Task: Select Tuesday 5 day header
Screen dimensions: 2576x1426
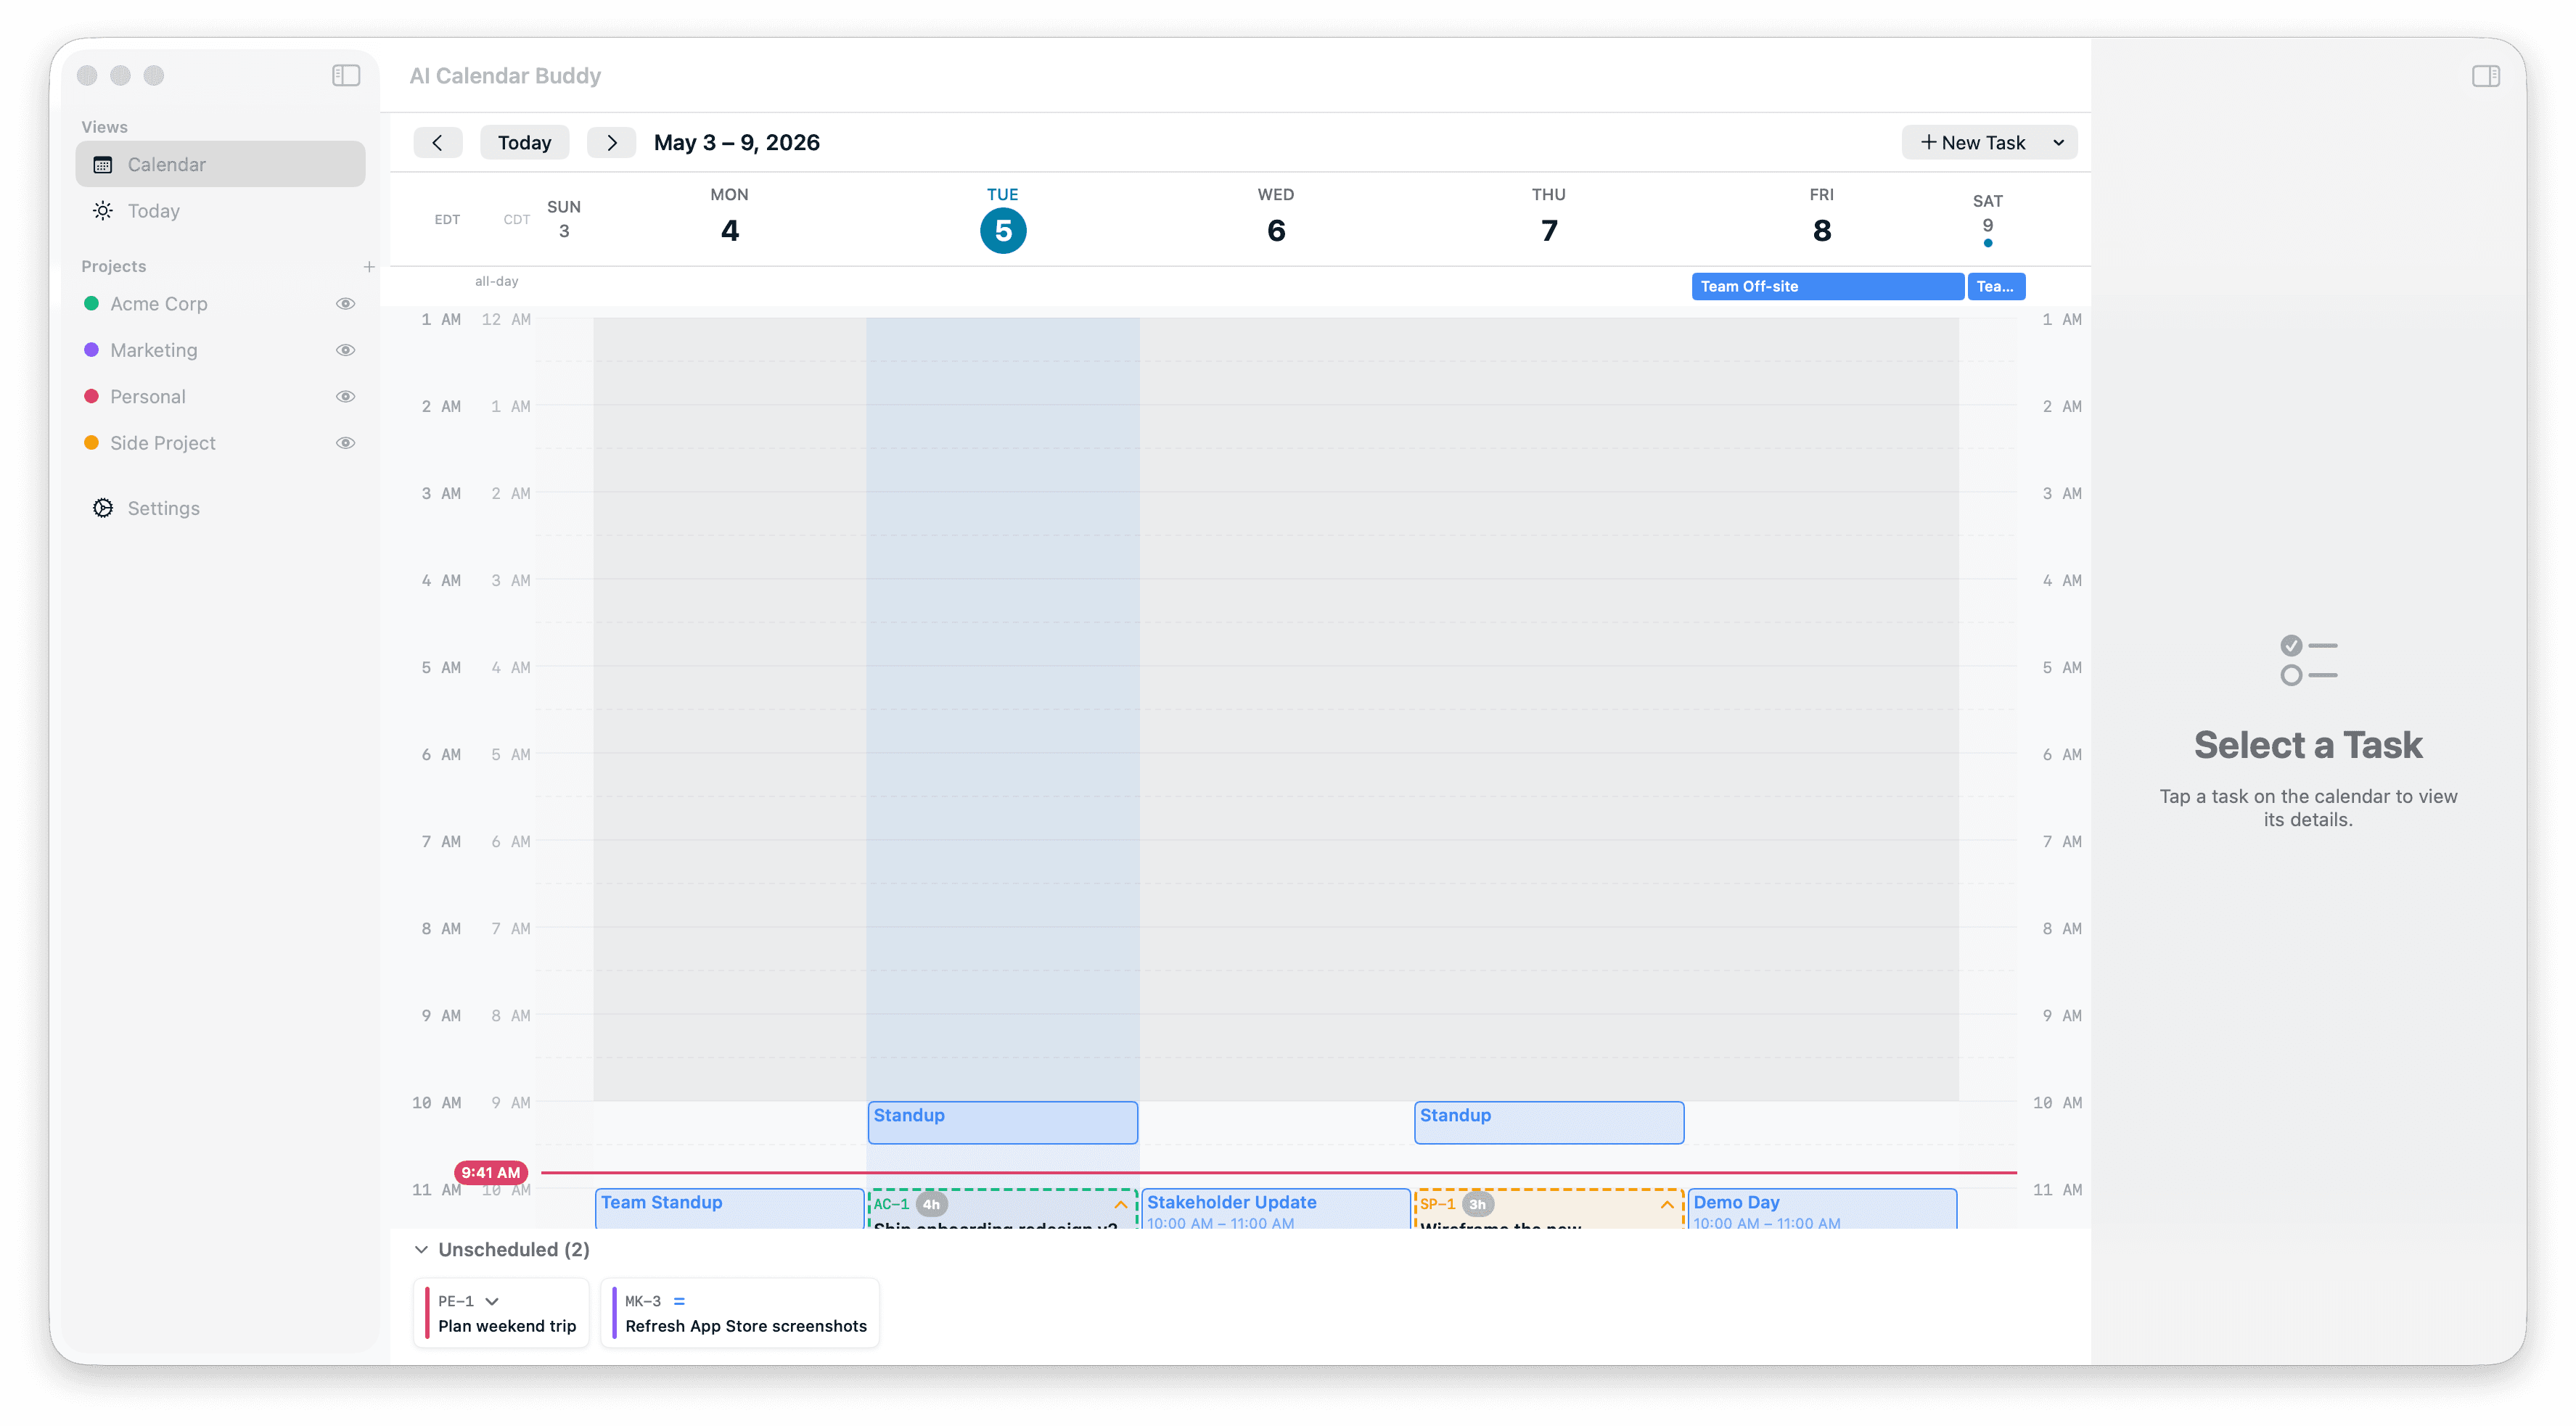Action: [x=1002, y=219]
